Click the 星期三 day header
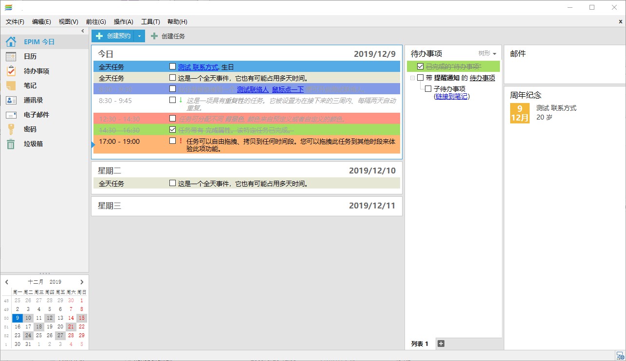Image resolution: width=626 pixels, height=361 pixels. [110, 206]
